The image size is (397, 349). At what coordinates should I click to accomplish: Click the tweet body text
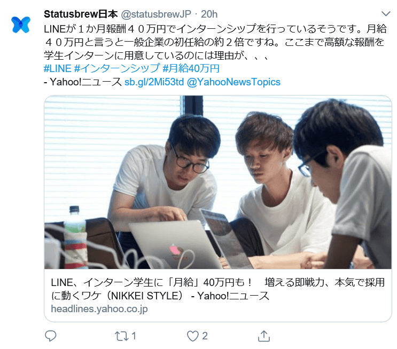point(215,42)
